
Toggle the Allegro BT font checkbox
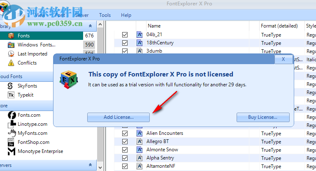coord(125,141)
